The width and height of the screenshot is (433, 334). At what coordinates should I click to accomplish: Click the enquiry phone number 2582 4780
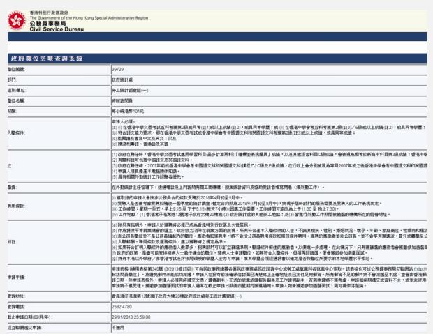pos(122,306)
